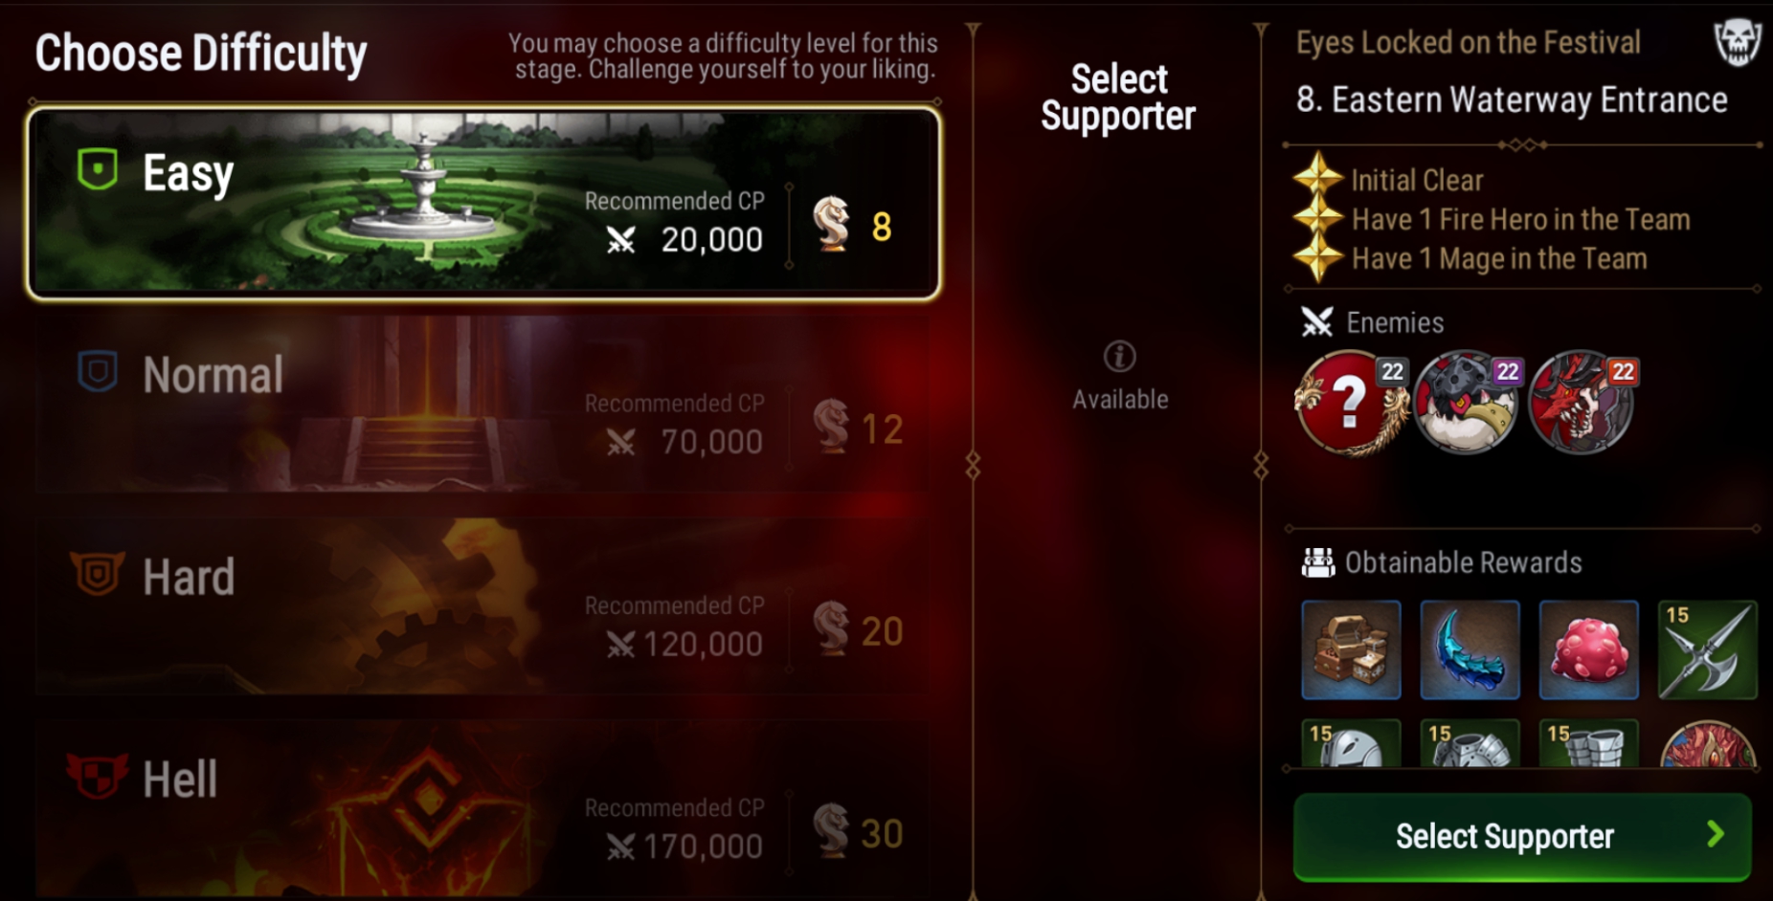Pick the Hard difficulty level
The width and height of the screenshot is (1773, 901).
[483, 607]
